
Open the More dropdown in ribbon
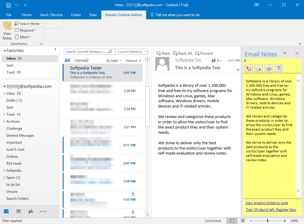click(23, 37)
